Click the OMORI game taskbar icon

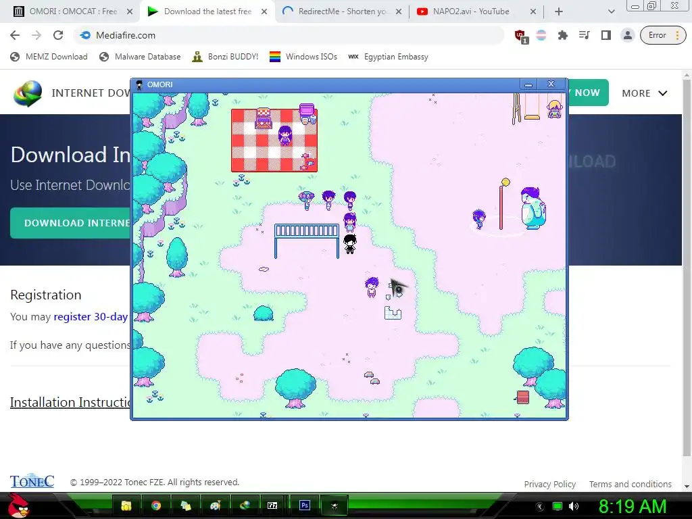point(334,505)
